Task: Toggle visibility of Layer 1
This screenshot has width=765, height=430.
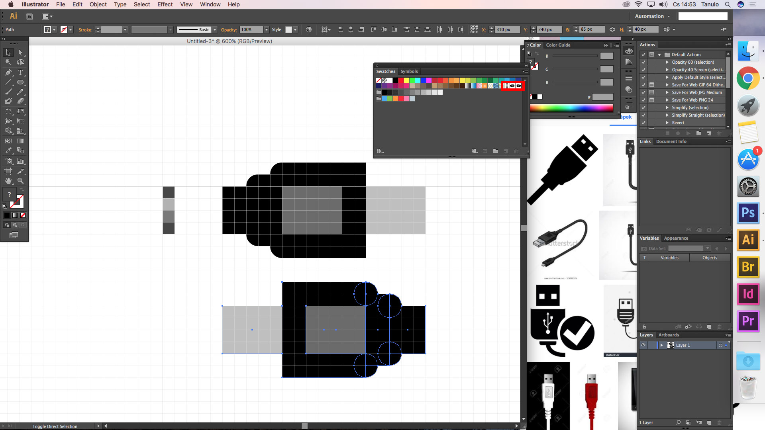Action: coord(643,345)
